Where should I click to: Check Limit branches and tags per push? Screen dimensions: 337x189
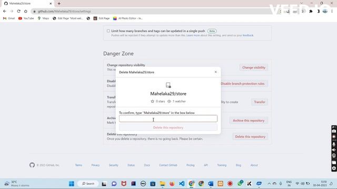pyautogui.click(x=108, y=31)
